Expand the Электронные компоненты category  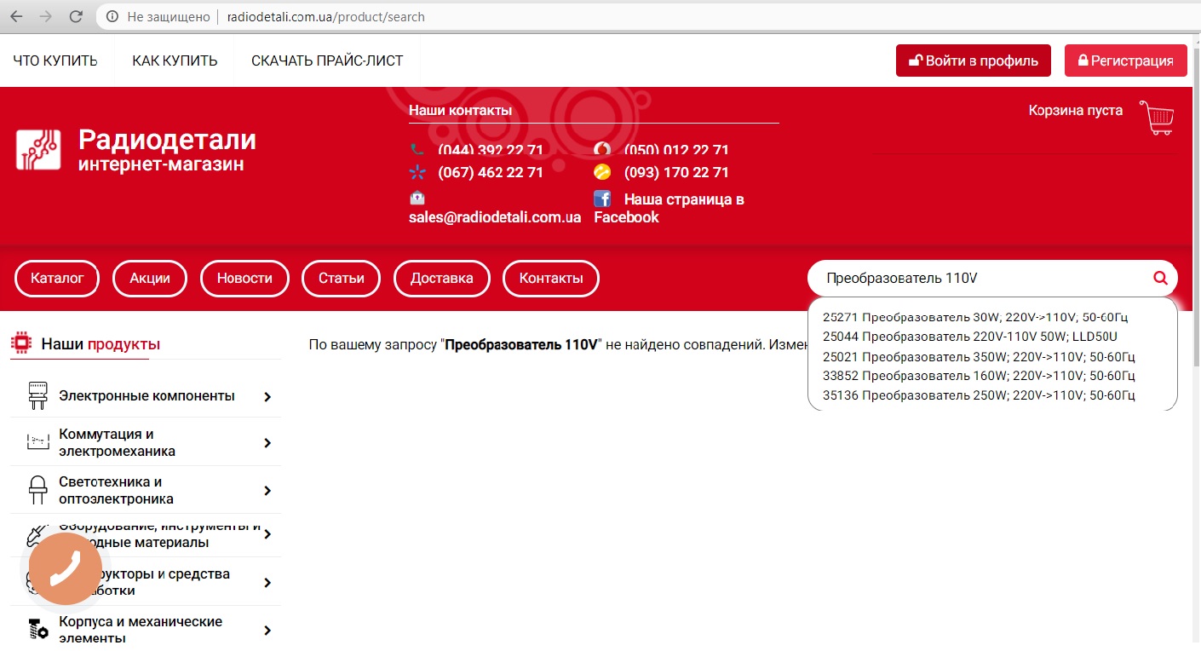[267, 396]
